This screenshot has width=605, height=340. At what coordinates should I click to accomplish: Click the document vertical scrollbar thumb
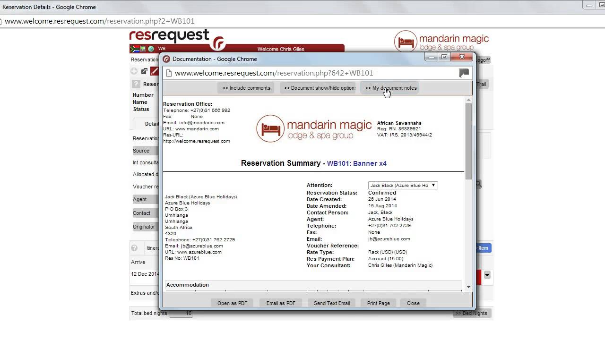[468, 141]
